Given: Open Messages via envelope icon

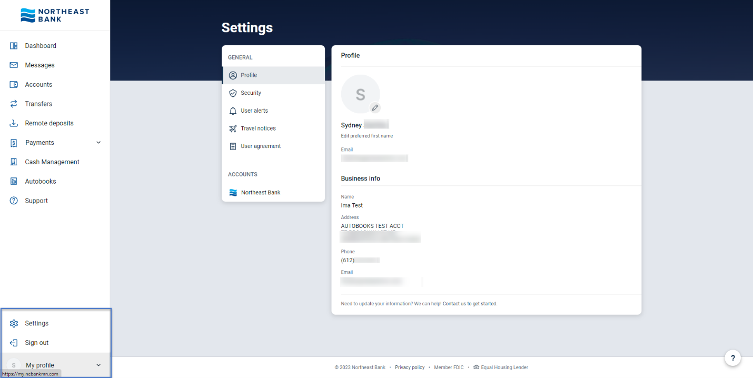Looking at the screenshot, I should pyautogui.click(x=14, y=65).
